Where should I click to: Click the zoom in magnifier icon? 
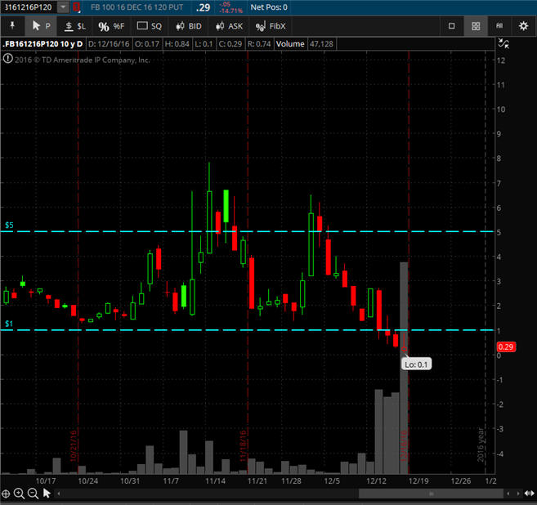coord(20,494)
